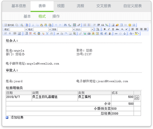Click the eraser remove-format icon
The image size is (153, 129).
(79, 25)
